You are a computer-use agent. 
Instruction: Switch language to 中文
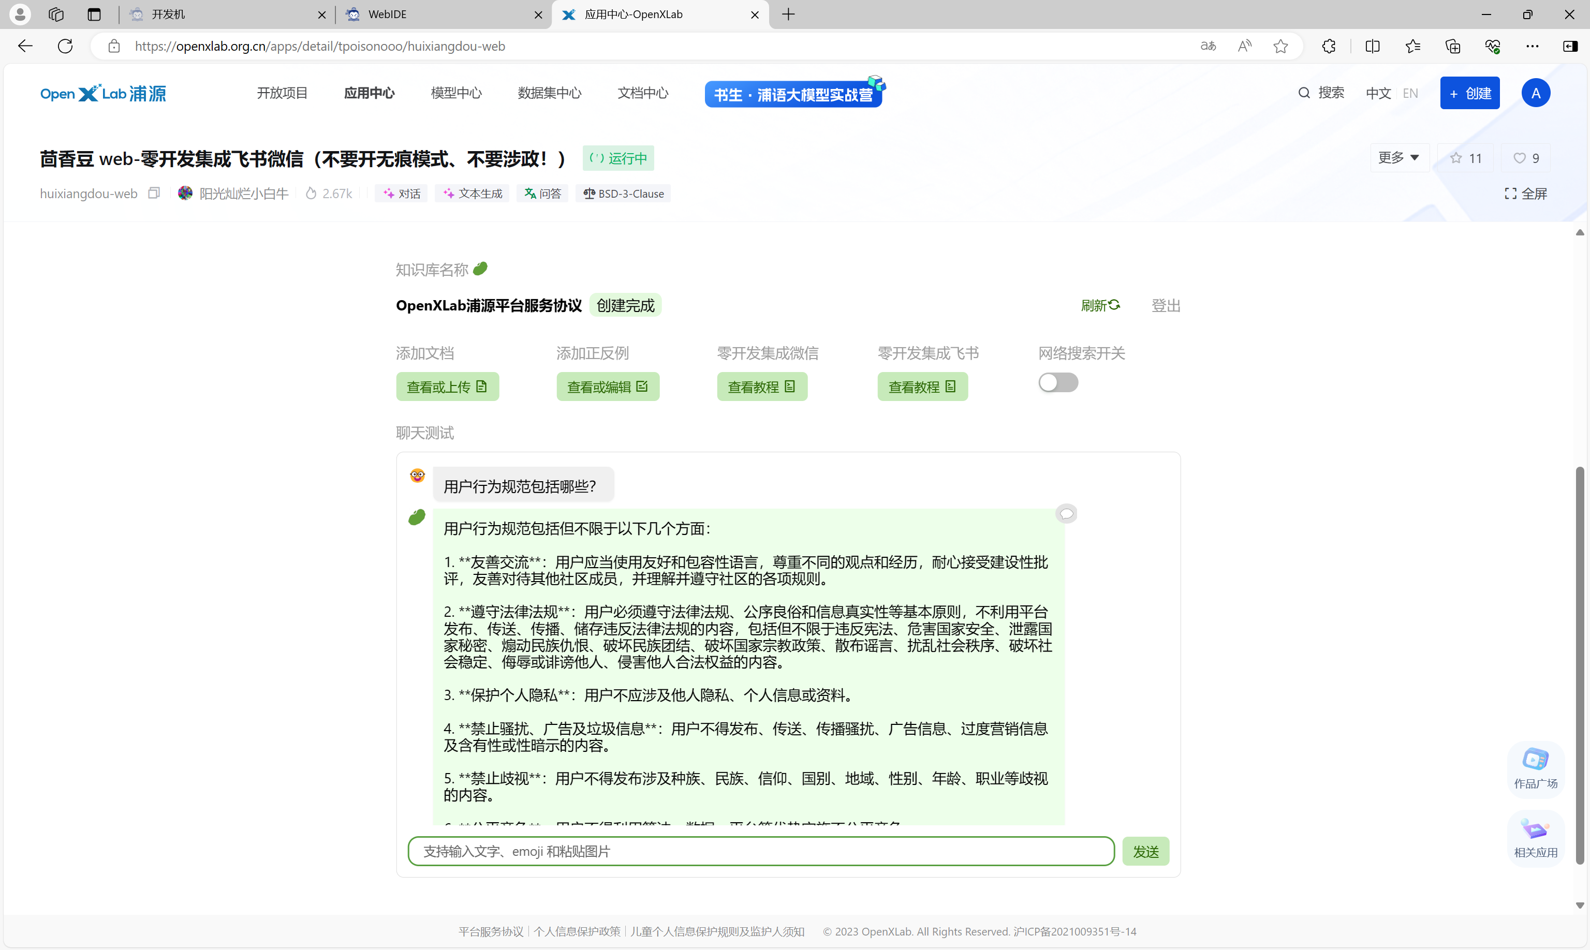(1378, 94)
